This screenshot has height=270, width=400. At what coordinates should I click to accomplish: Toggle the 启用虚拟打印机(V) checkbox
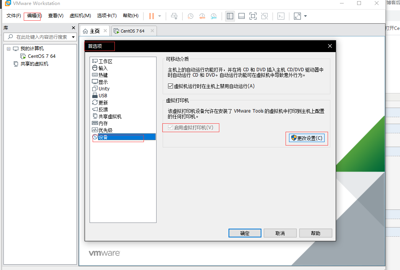[x=170, y=128]
